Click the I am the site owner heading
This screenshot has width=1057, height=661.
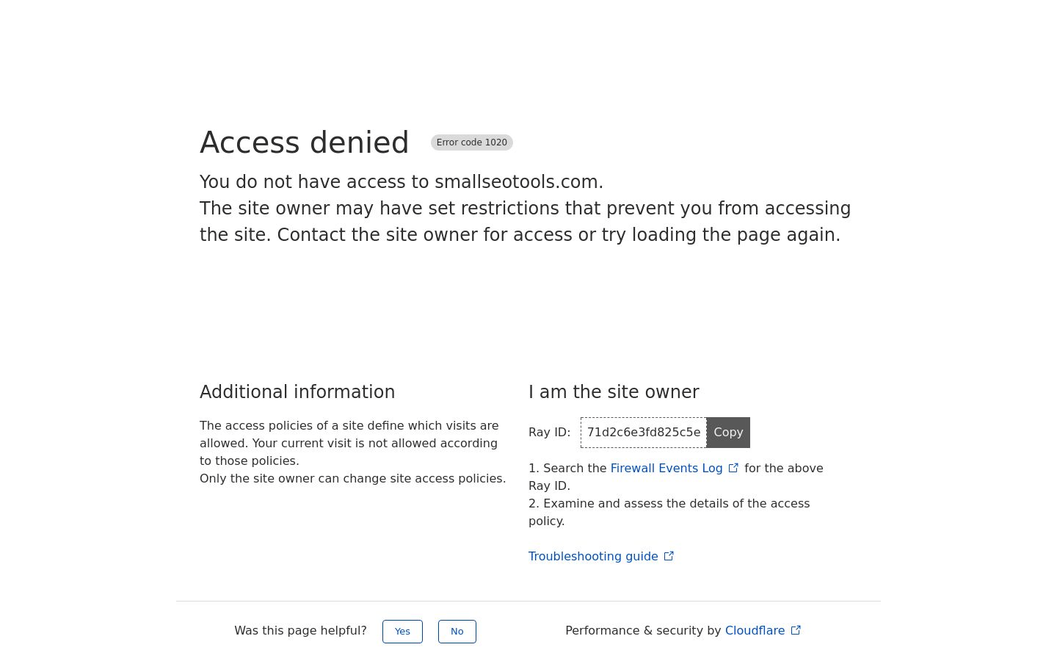click(x=614, y=392)
